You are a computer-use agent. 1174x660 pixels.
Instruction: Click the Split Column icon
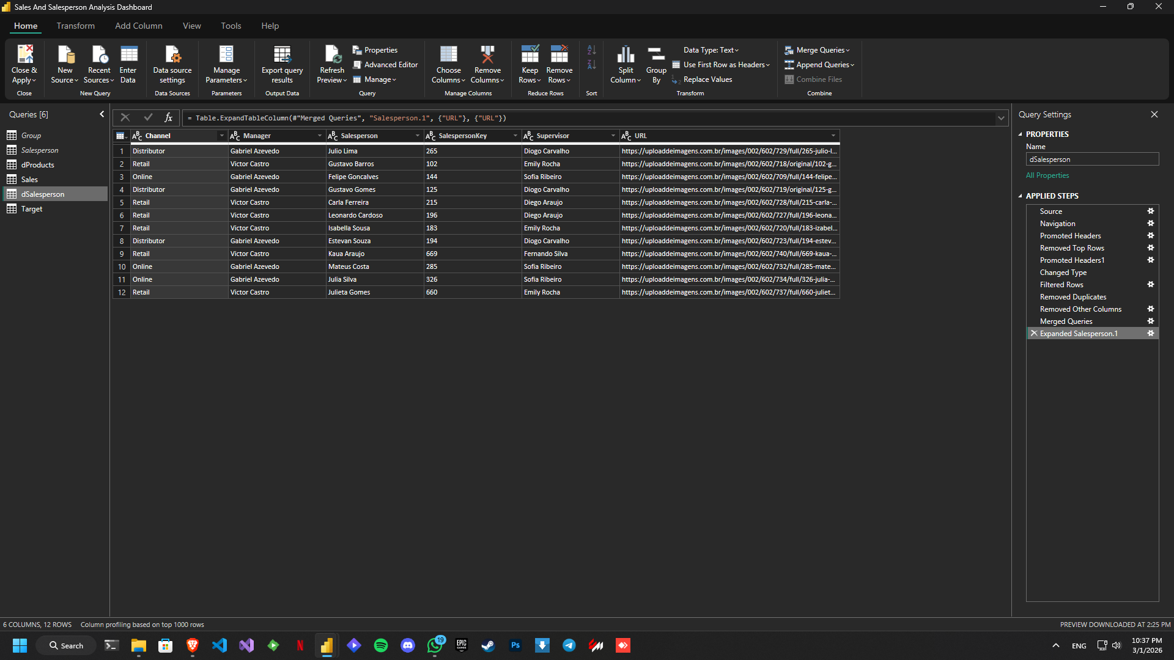click(x=626, y=55)
